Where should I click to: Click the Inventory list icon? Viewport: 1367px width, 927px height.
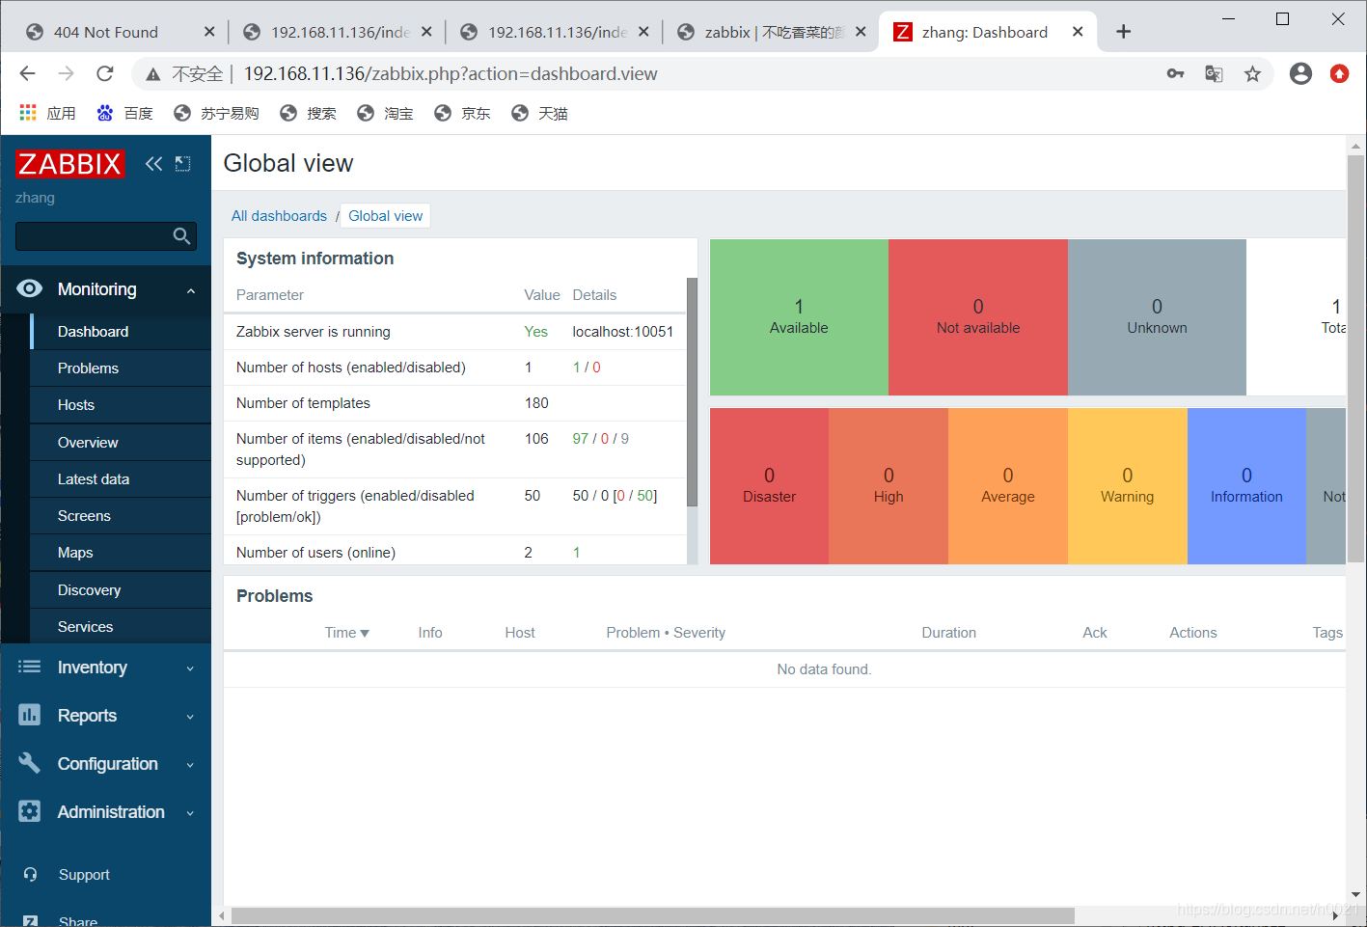(30, 667)
